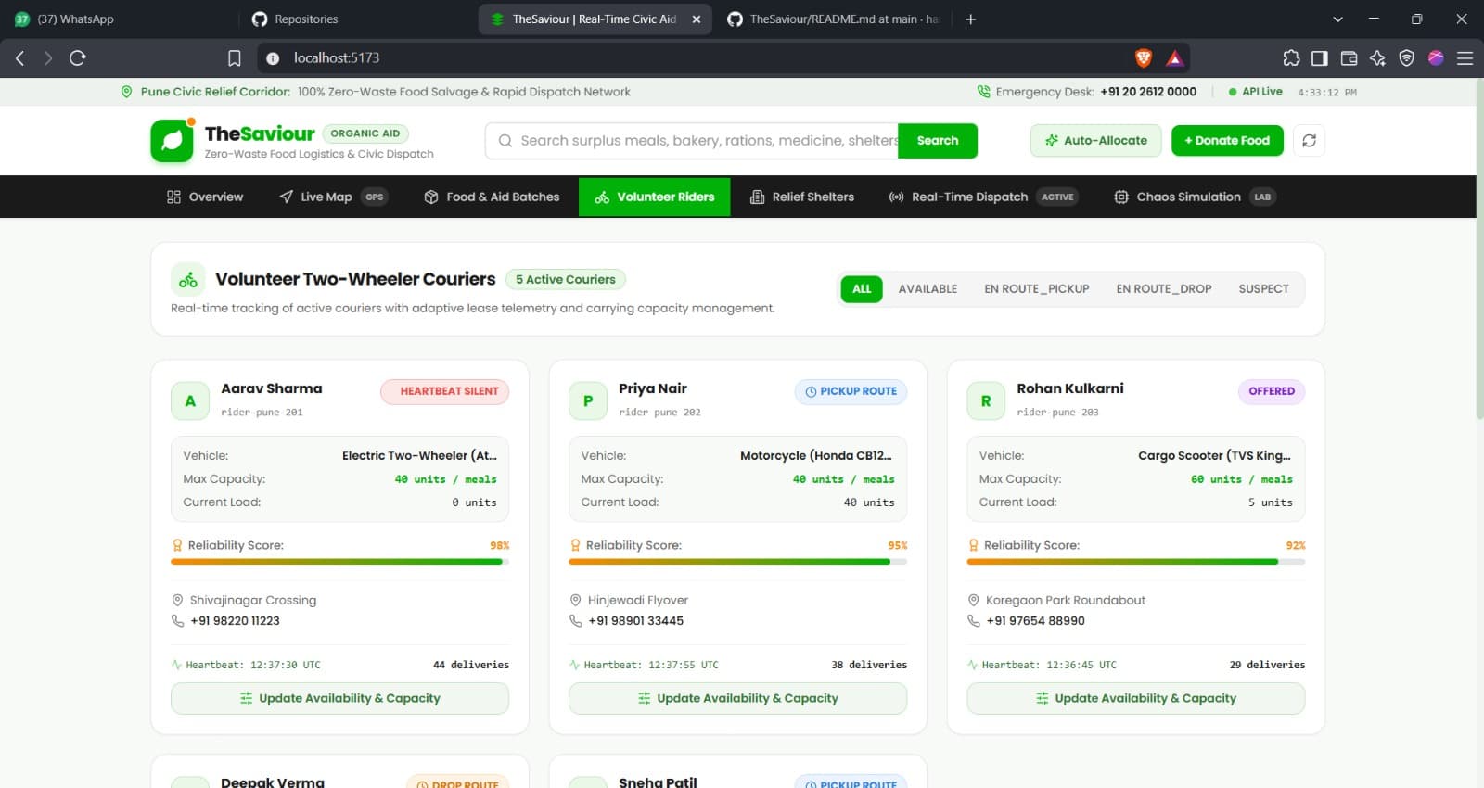Click Brave Rewards triangle icon
This screenshot has width=1484, height=788.
[1174, 58]
